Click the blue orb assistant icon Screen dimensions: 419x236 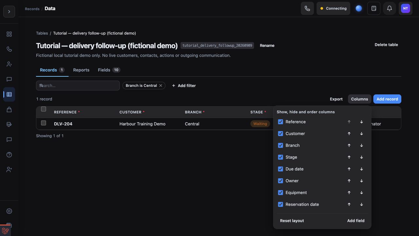pyautogui.click(x=359, y=9)
